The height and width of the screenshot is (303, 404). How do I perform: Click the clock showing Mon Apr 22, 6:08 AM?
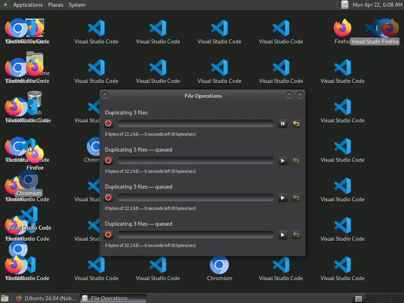(x=377, y=5)
